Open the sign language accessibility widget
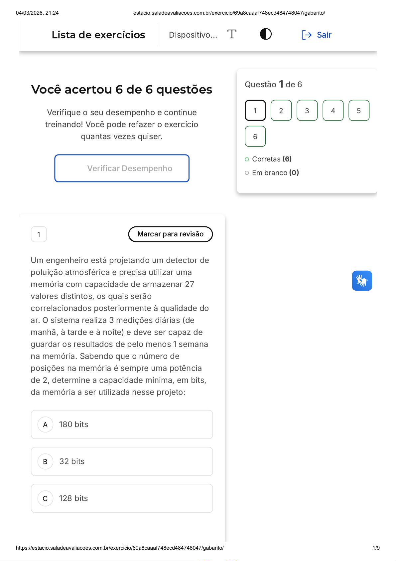 362,281
